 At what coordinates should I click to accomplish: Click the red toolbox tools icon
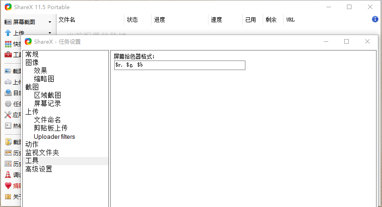(x=8, y=55)
